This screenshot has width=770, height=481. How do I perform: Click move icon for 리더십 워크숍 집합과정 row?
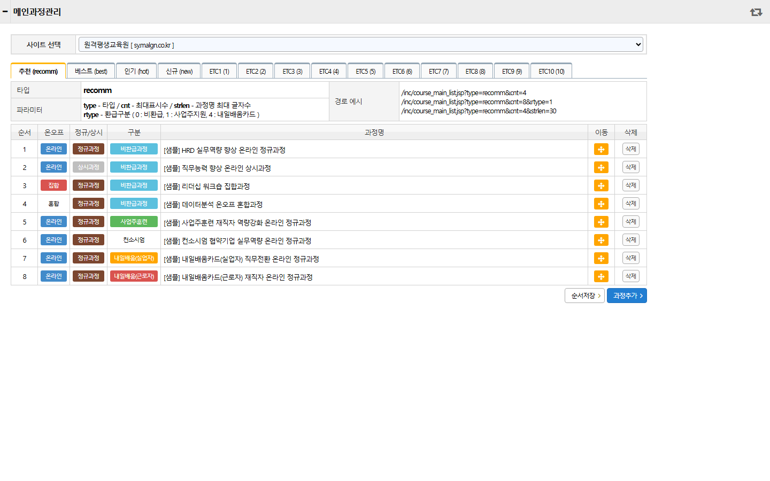pos(601,186)
